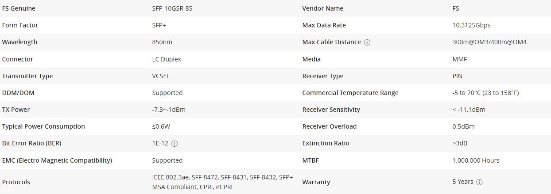Click the info icon next to 1E-12
This screenshot has width=551, height=194.
(x=175, y=144)
